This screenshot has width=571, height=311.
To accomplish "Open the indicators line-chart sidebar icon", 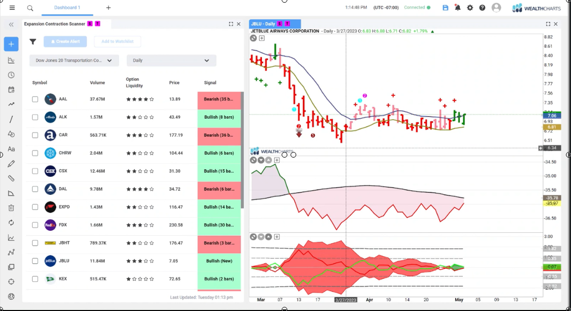I will pos(11,237).
